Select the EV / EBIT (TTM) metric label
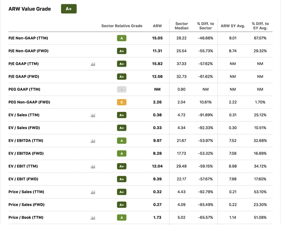Image resolution: width=281 pixels, height=225 pixels. tap(23, 166)
